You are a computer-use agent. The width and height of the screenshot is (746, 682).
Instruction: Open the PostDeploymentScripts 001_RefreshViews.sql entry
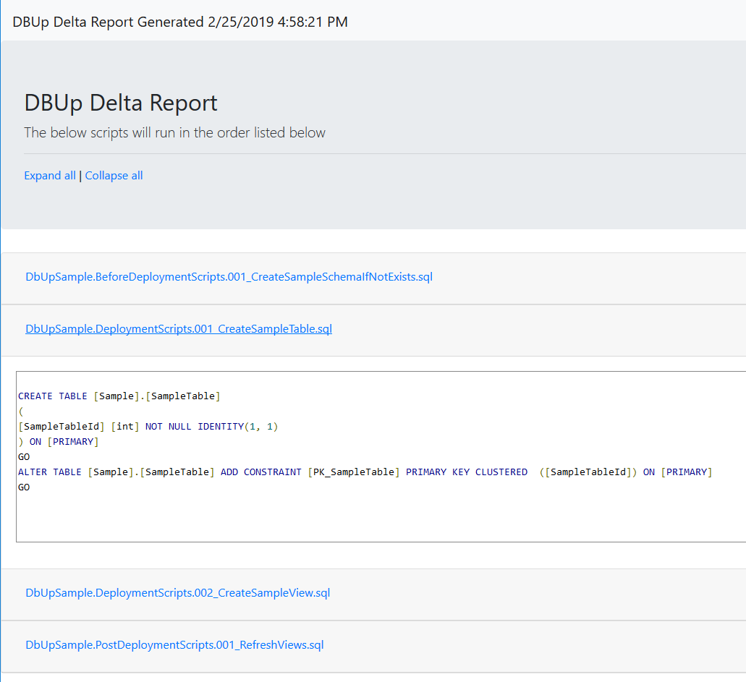(174, 645)
